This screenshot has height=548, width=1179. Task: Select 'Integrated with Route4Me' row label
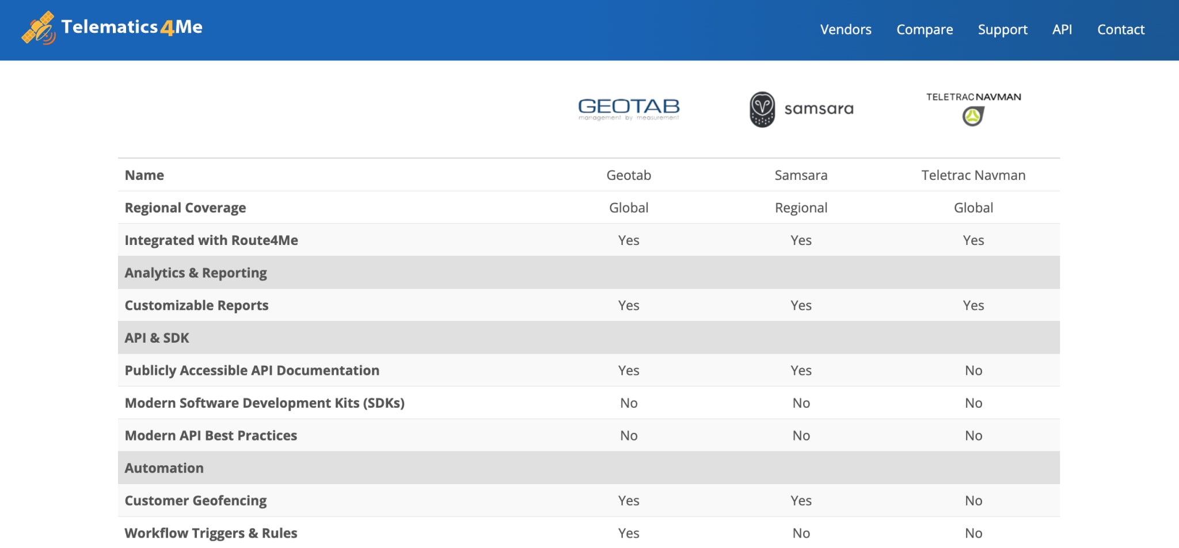tap(211, 240)
